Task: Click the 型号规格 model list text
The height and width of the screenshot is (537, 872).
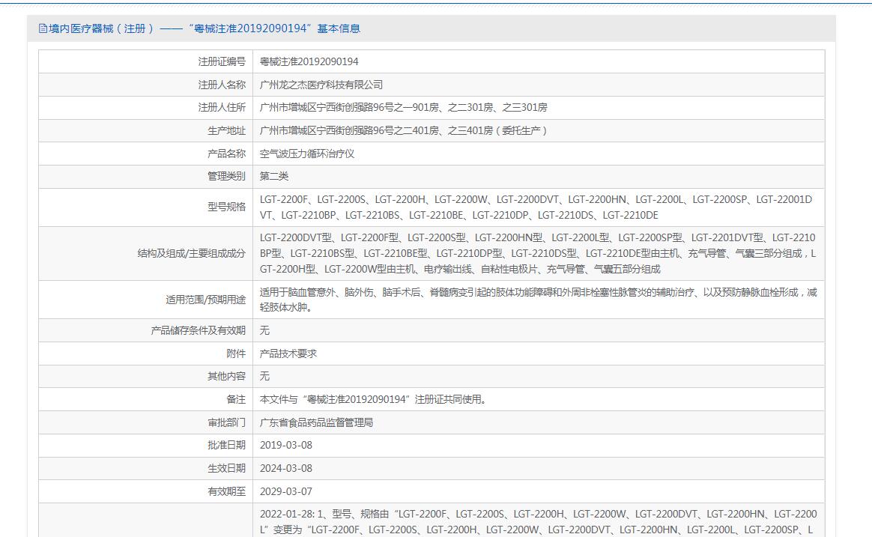Action: 536,207
